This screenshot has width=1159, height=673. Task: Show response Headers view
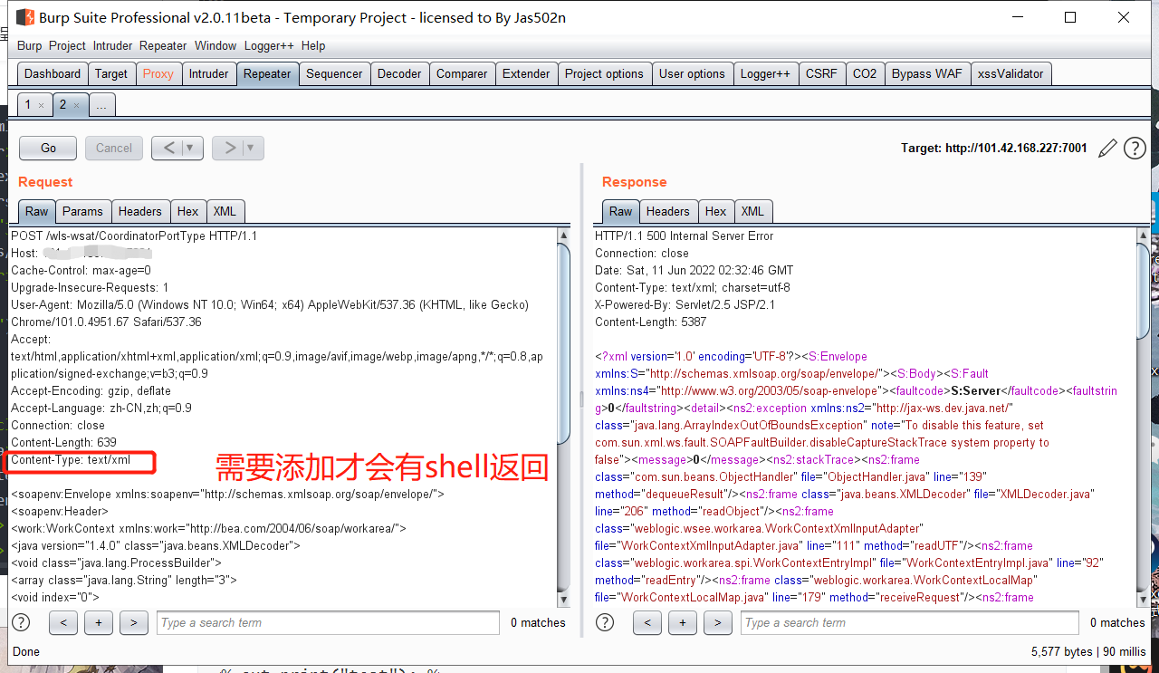667,211
